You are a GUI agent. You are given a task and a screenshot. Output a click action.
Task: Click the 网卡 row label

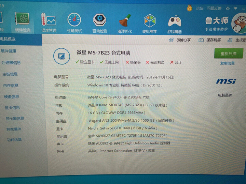(60, 151)
